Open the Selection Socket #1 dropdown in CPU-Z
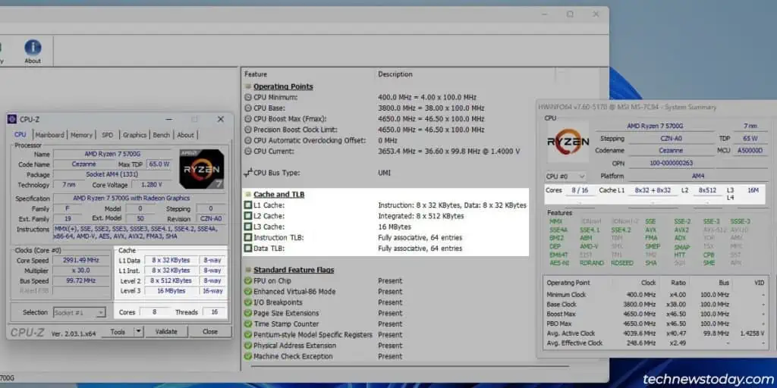Viewport: 777px width, 388px height. 79,312
